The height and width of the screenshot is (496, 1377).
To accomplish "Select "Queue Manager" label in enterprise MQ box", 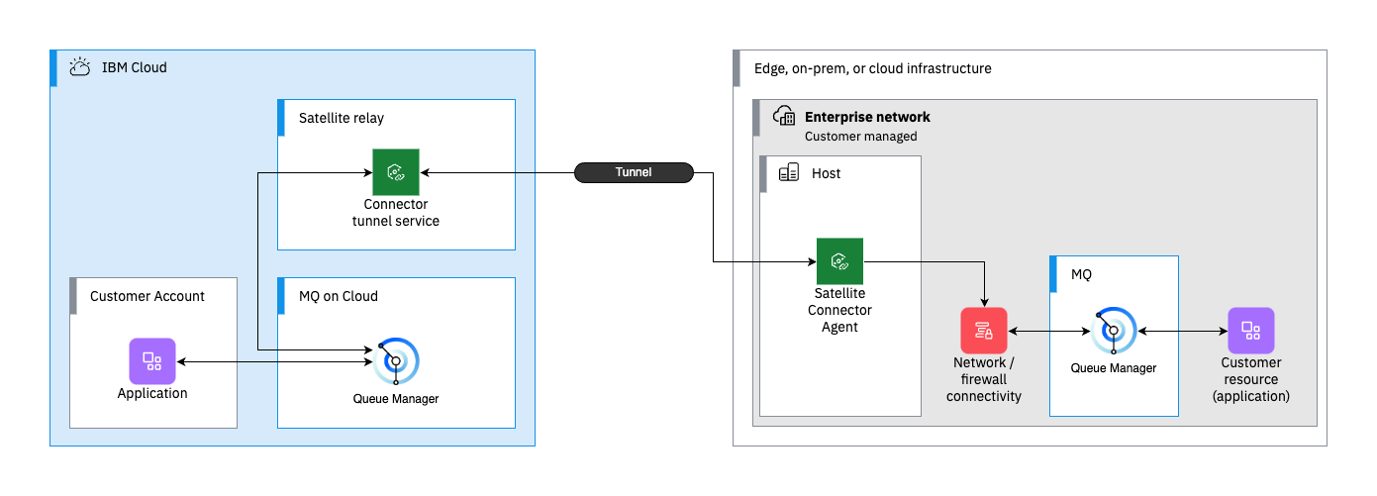I will coord(1114,368).
